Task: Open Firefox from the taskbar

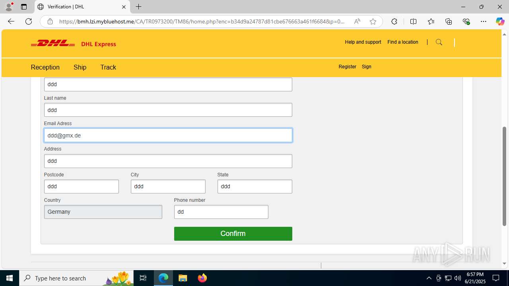Action: click(x=202, y=278)
